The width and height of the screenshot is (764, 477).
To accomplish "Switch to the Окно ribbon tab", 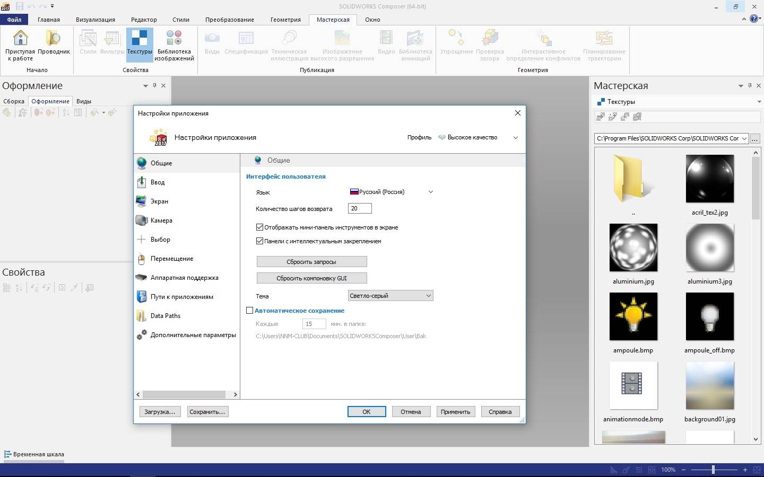I will pyautogui.click(x=372, y=20).
